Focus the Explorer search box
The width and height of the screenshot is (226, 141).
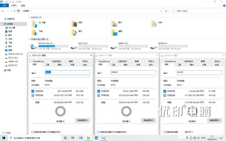(198, 11)
